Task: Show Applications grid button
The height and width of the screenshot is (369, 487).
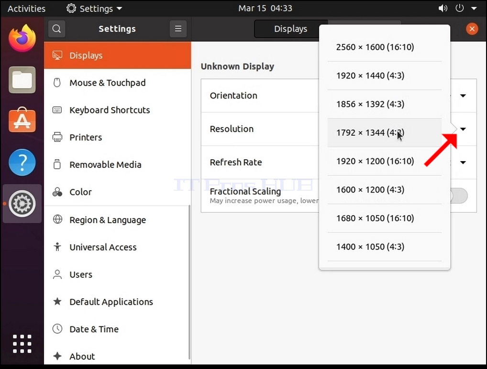Action: click(22, 344)
